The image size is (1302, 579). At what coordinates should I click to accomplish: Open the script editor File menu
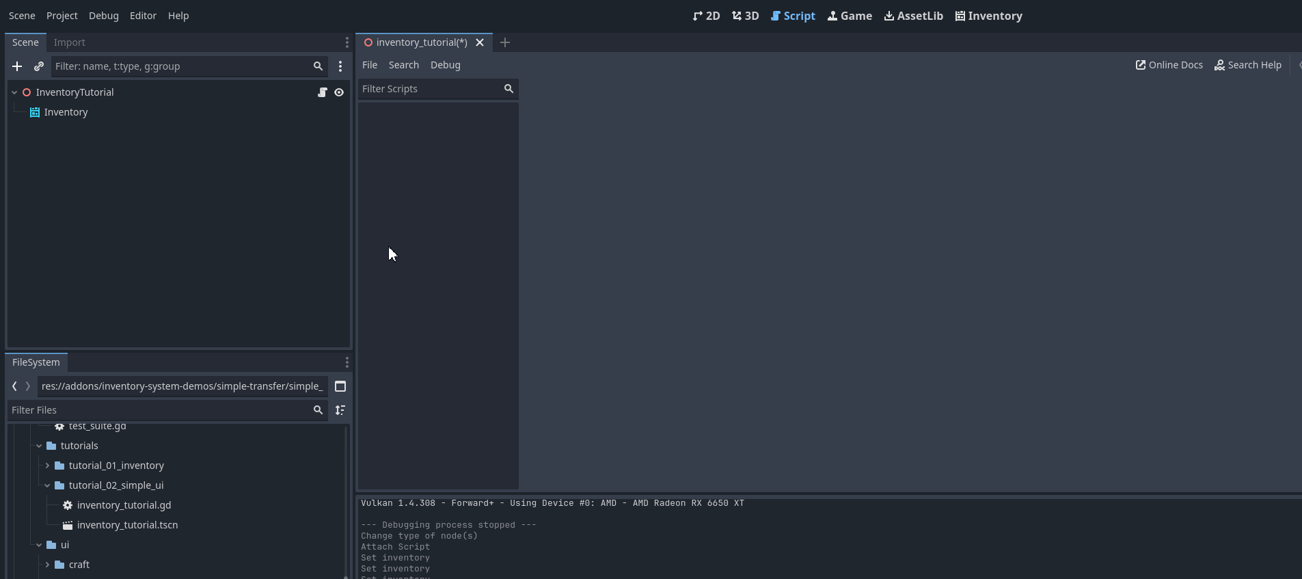pos(370,65)
